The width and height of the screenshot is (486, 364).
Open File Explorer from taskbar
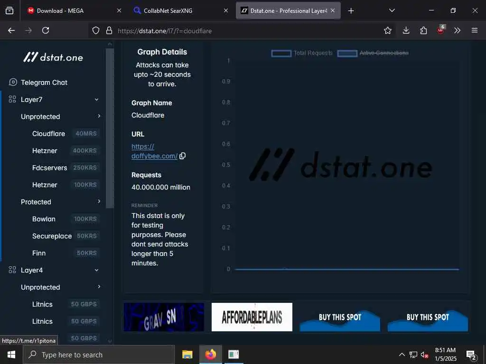click(187, 355)
